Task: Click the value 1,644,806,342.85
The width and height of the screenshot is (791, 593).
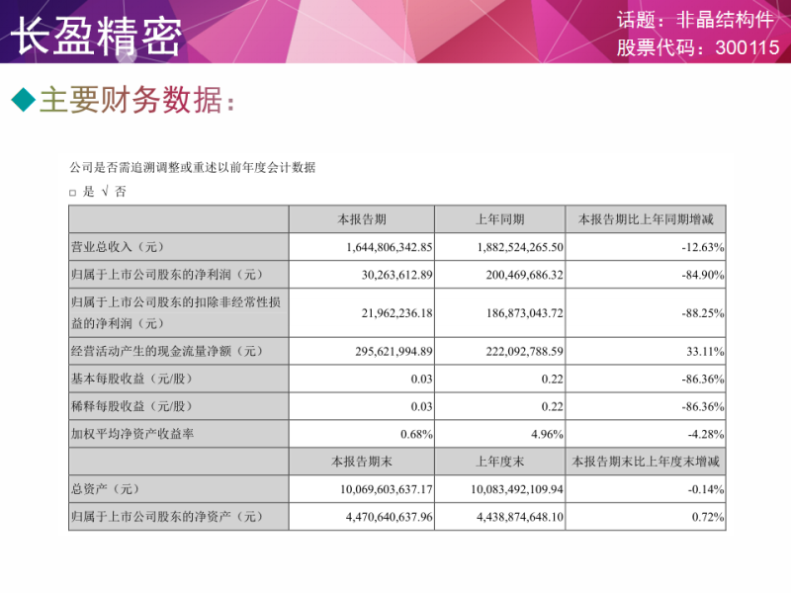Action: 389,247
